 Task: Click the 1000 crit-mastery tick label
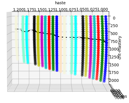coord(114,49)
